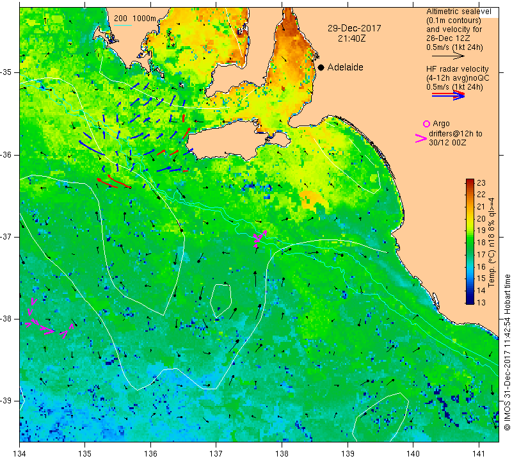
Task: Click the 141 longitude axis label
Action: [x=479, y=454]
